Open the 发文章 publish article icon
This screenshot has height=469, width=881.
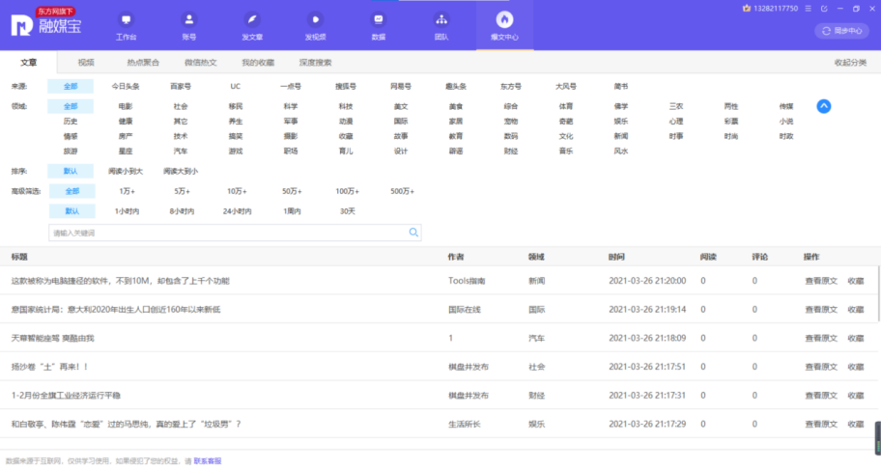(x=252, y=25)
